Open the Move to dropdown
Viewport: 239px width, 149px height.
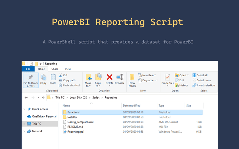pyautogui.click(x=88, y=84)
